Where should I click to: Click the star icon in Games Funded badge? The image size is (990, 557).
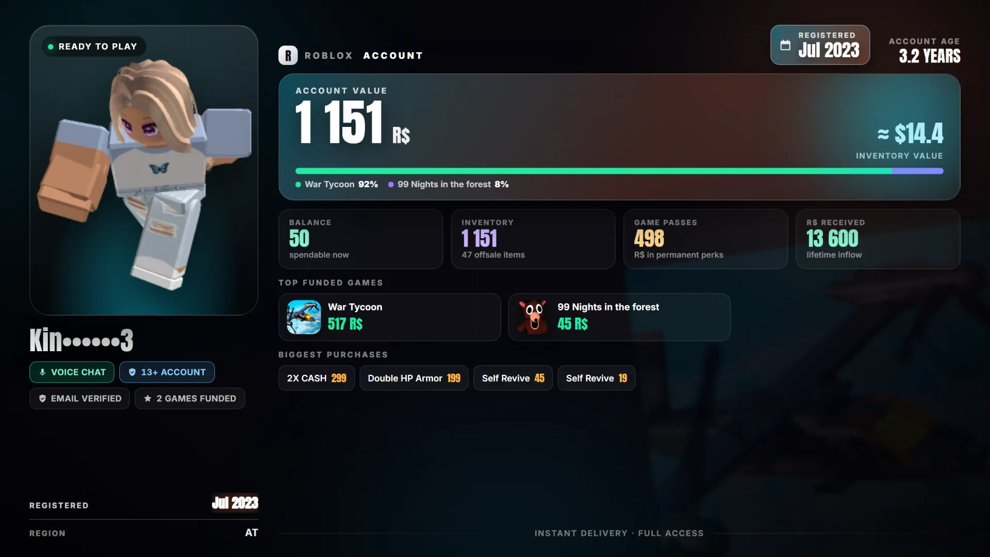click(x=147, y=399)
